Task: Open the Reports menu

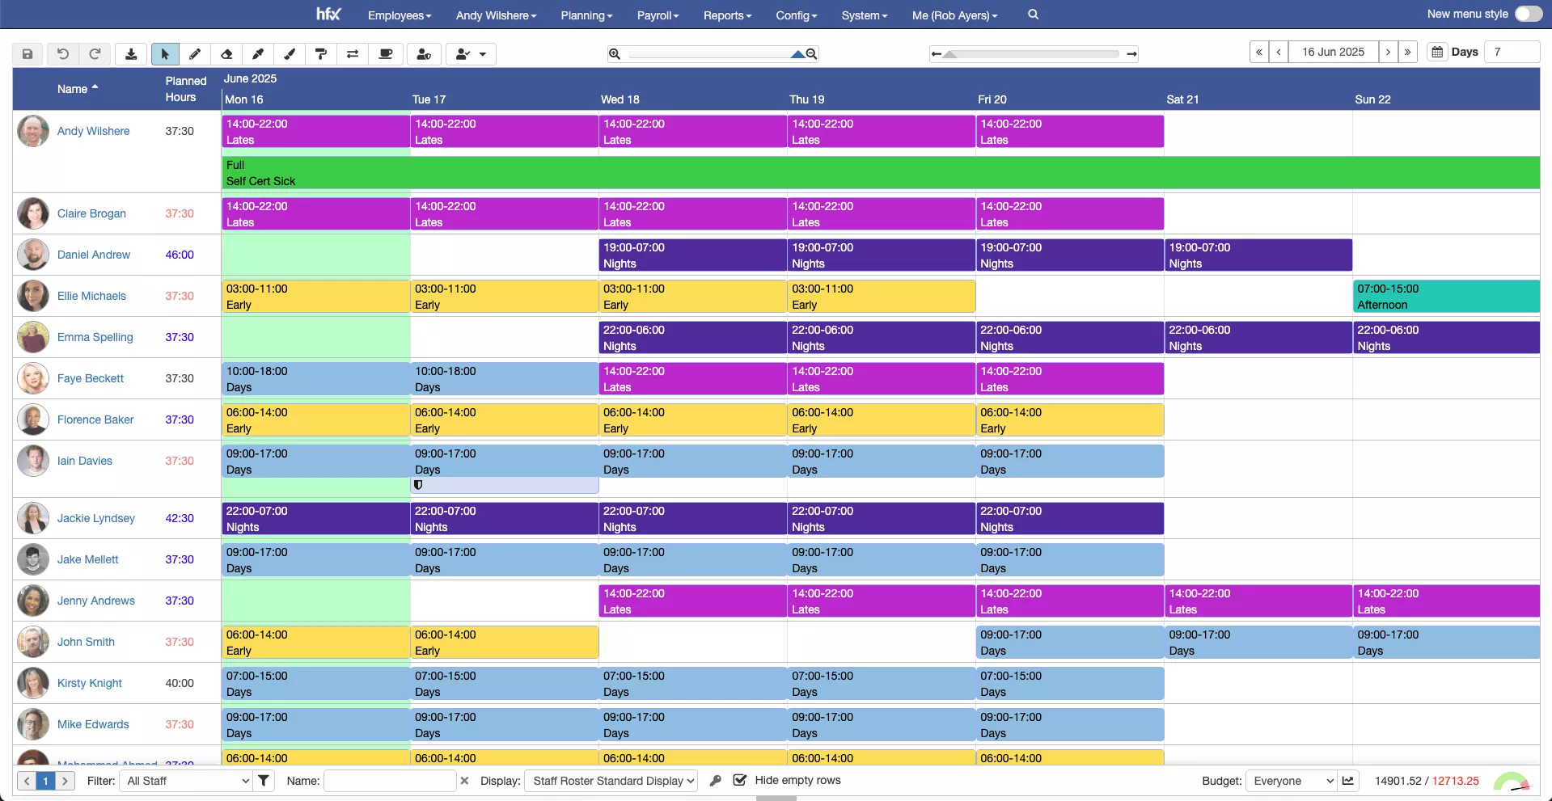Action: (726, 15)
